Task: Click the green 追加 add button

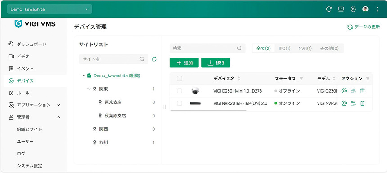Action: 184,63
